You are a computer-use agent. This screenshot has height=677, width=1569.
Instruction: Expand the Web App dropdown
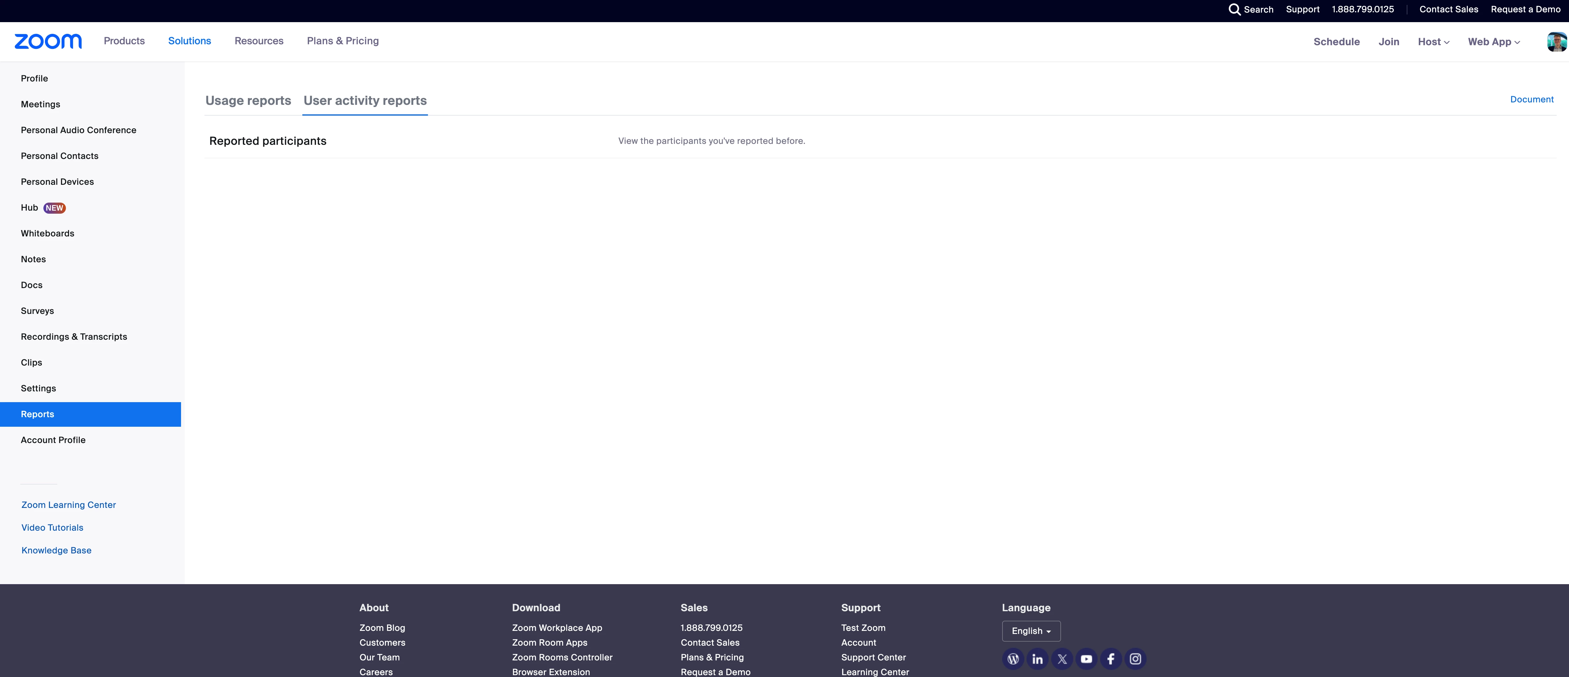tap(1494, 42)
